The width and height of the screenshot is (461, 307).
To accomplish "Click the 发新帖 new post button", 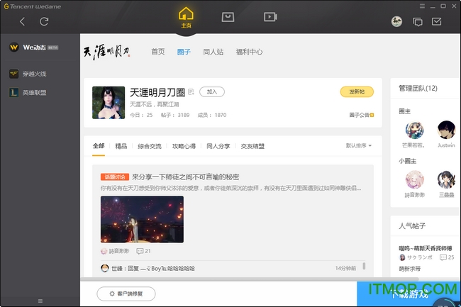I will click(357, 91).
